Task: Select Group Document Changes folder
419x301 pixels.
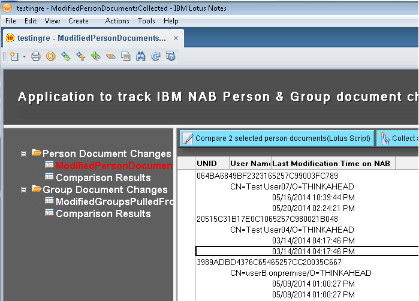Action: tap(105, 190)
